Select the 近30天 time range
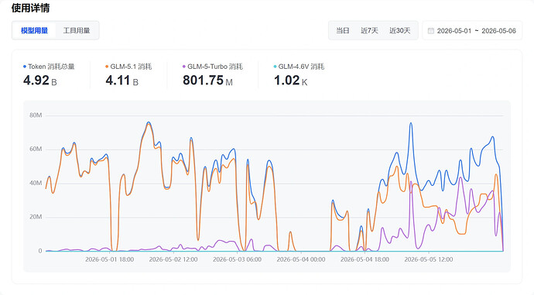Viewport: 534px width, 295px height. 400,31
